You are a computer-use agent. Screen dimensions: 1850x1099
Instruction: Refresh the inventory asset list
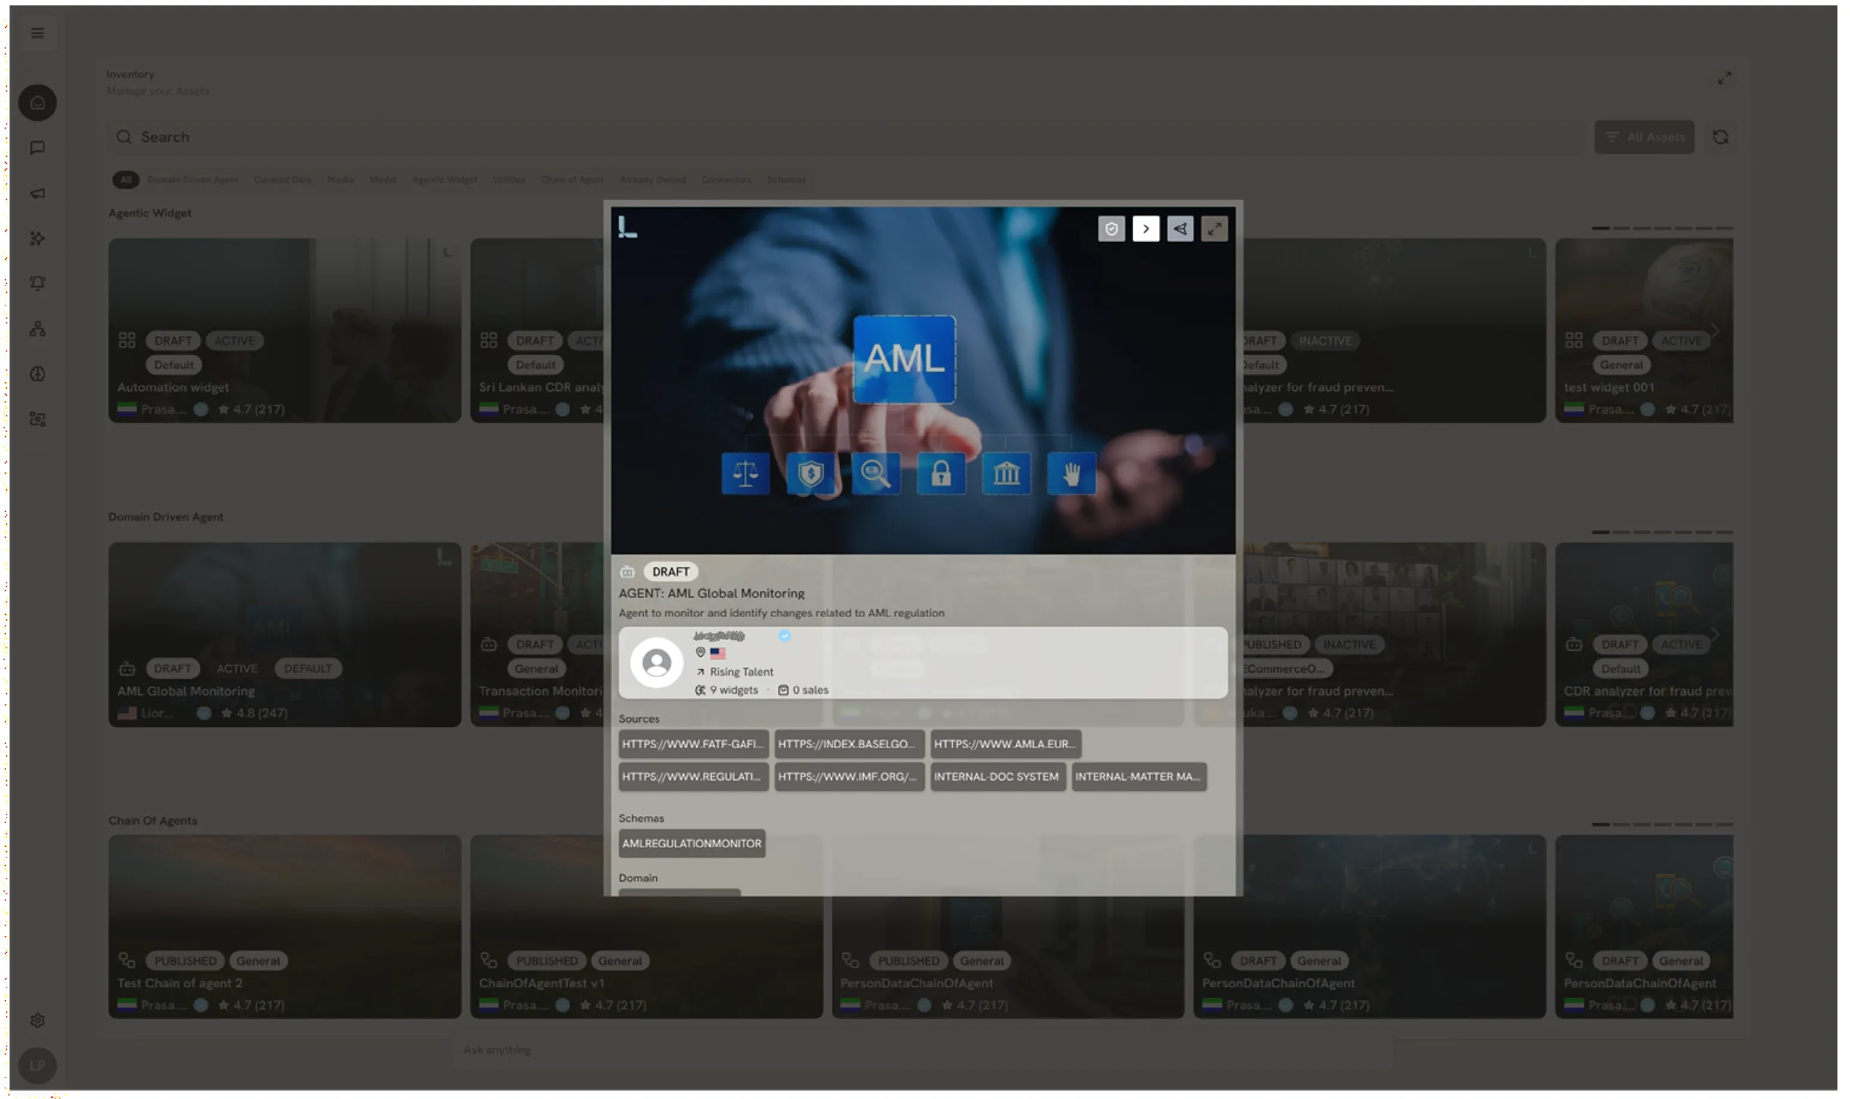pos(1719,137)
